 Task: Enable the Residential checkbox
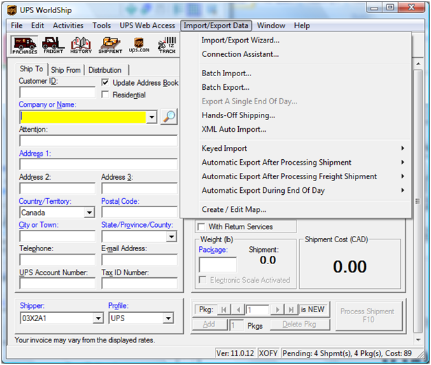click(x=106, y=95)
